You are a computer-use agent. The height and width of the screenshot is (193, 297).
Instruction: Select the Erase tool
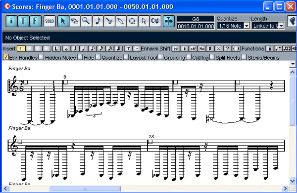[75, 21]
